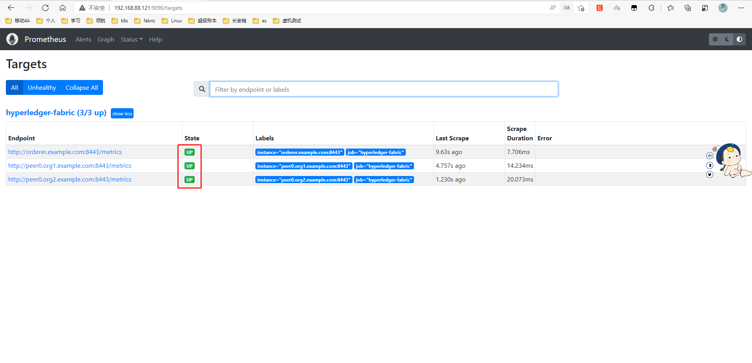
Task: Click the job label badge in orderer row
Action: click(x=376, y=152)
